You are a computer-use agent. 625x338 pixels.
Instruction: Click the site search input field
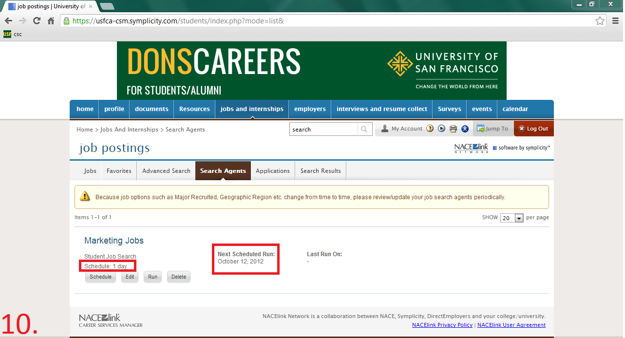coord(323,129)
